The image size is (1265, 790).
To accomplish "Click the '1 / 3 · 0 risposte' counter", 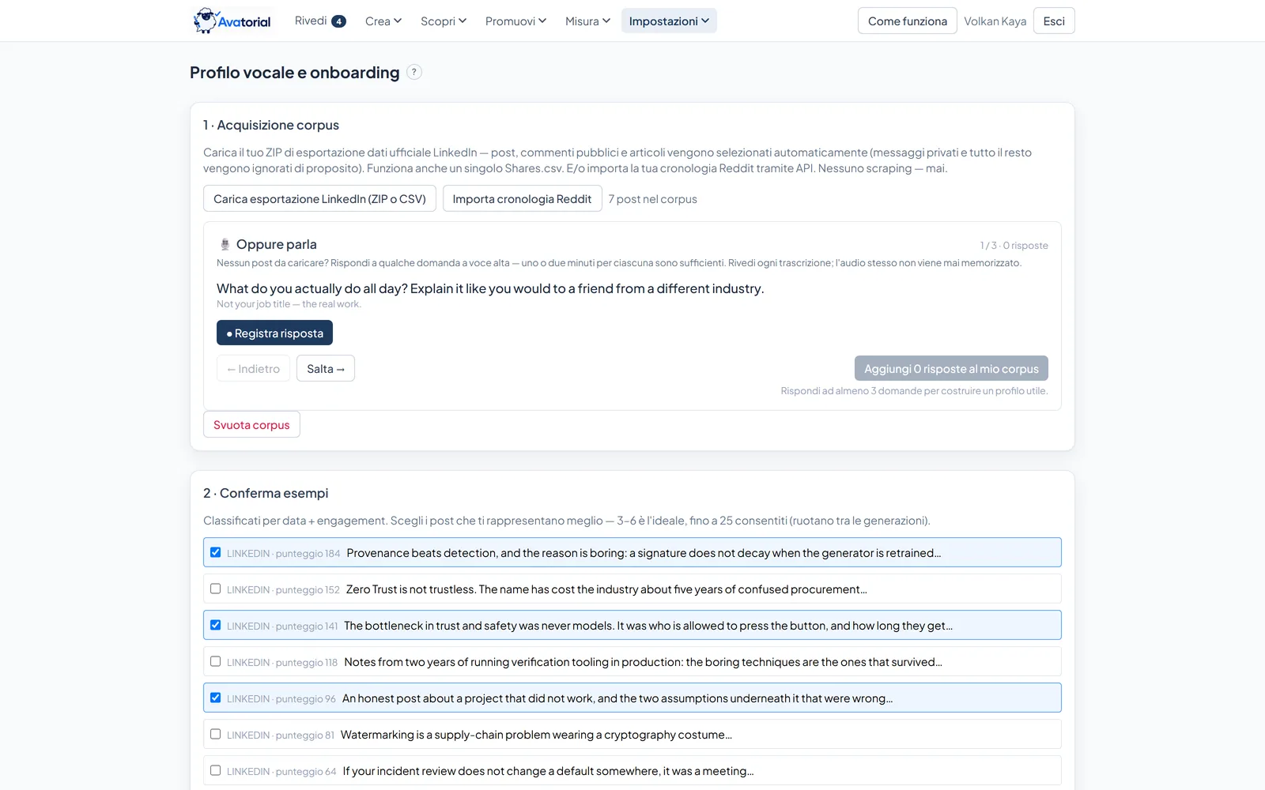I will pos(1014,246).
